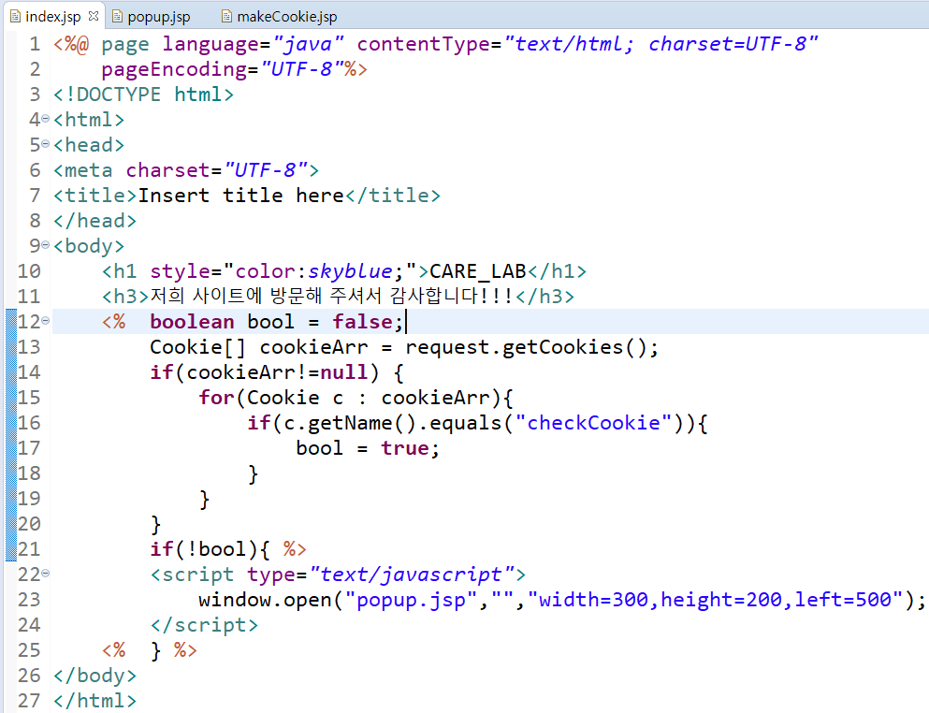Image resolution: width=929 pixels, height=713 pixels.
Task: Click line number 1 in the gutter
Action: point(35,44)
